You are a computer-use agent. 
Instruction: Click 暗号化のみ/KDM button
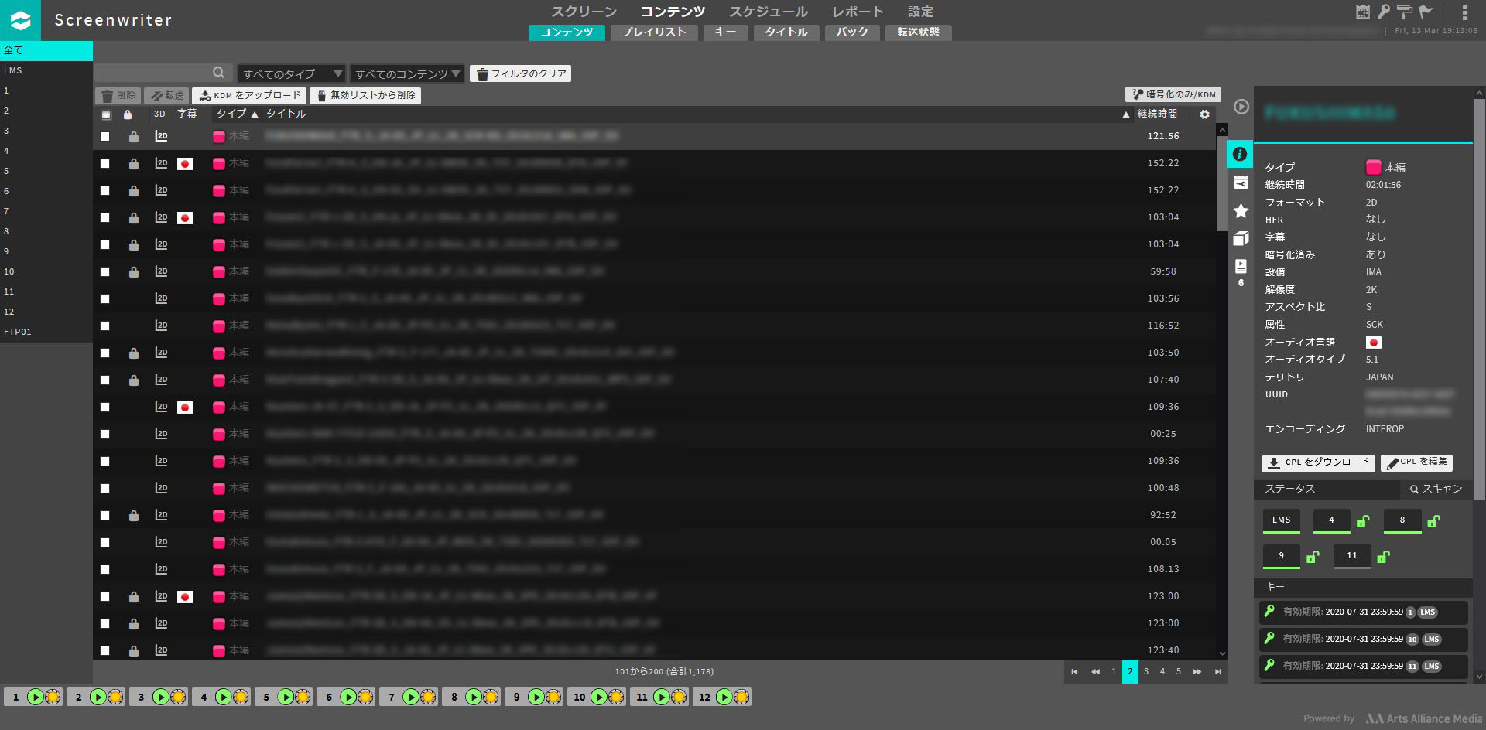[x=1173, y=94]
